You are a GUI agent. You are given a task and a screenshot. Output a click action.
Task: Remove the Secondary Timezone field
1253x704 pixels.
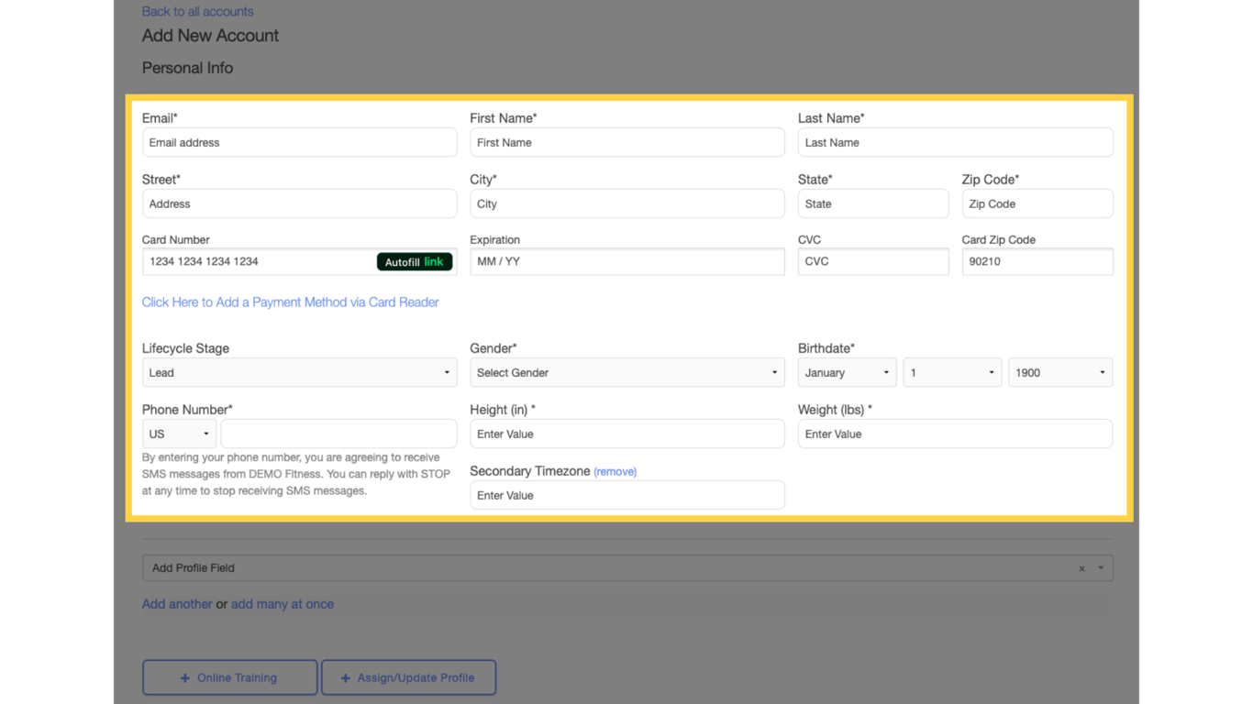click(x=615, y=470)
